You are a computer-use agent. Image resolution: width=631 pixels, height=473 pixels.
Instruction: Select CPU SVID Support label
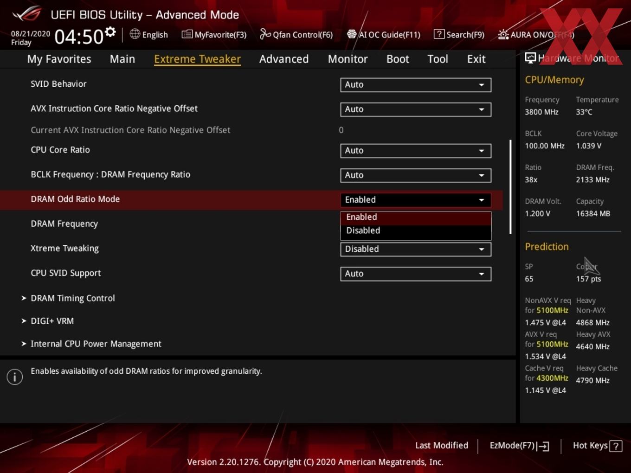point(66,273)
